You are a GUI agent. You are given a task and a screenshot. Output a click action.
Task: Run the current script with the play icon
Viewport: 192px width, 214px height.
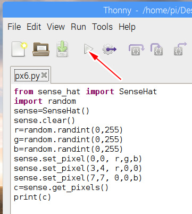coord(88,49)
